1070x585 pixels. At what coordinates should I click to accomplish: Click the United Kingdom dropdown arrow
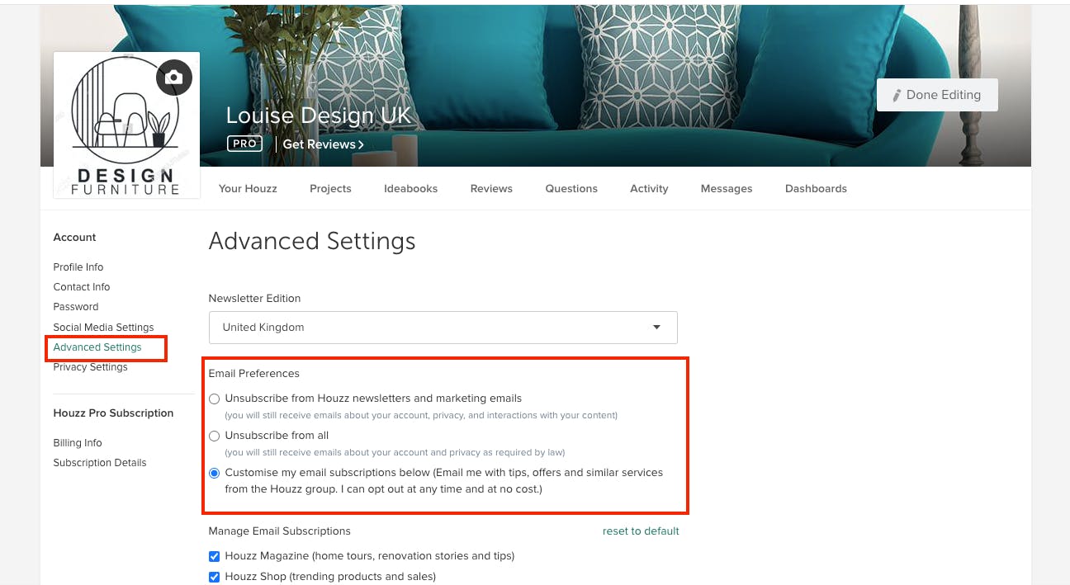pyautogui.click(x=657, y=328)
